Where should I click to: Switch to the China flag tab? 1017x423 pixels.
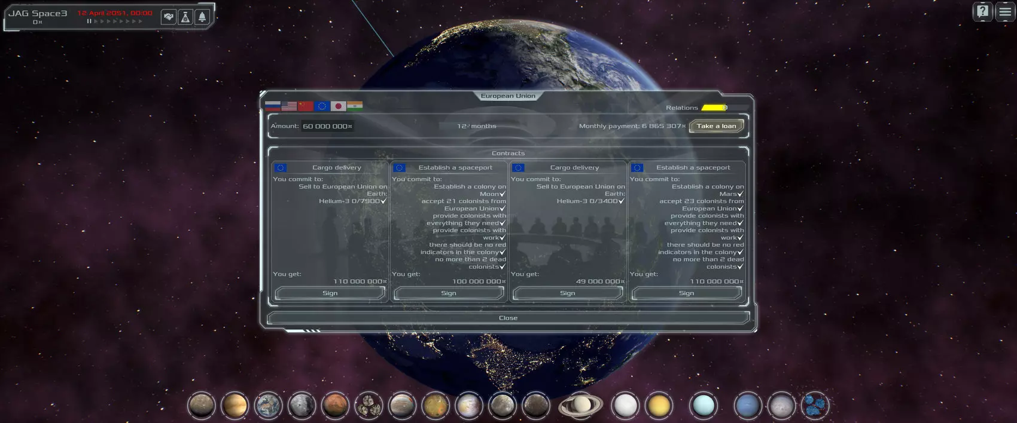point(306,106)
